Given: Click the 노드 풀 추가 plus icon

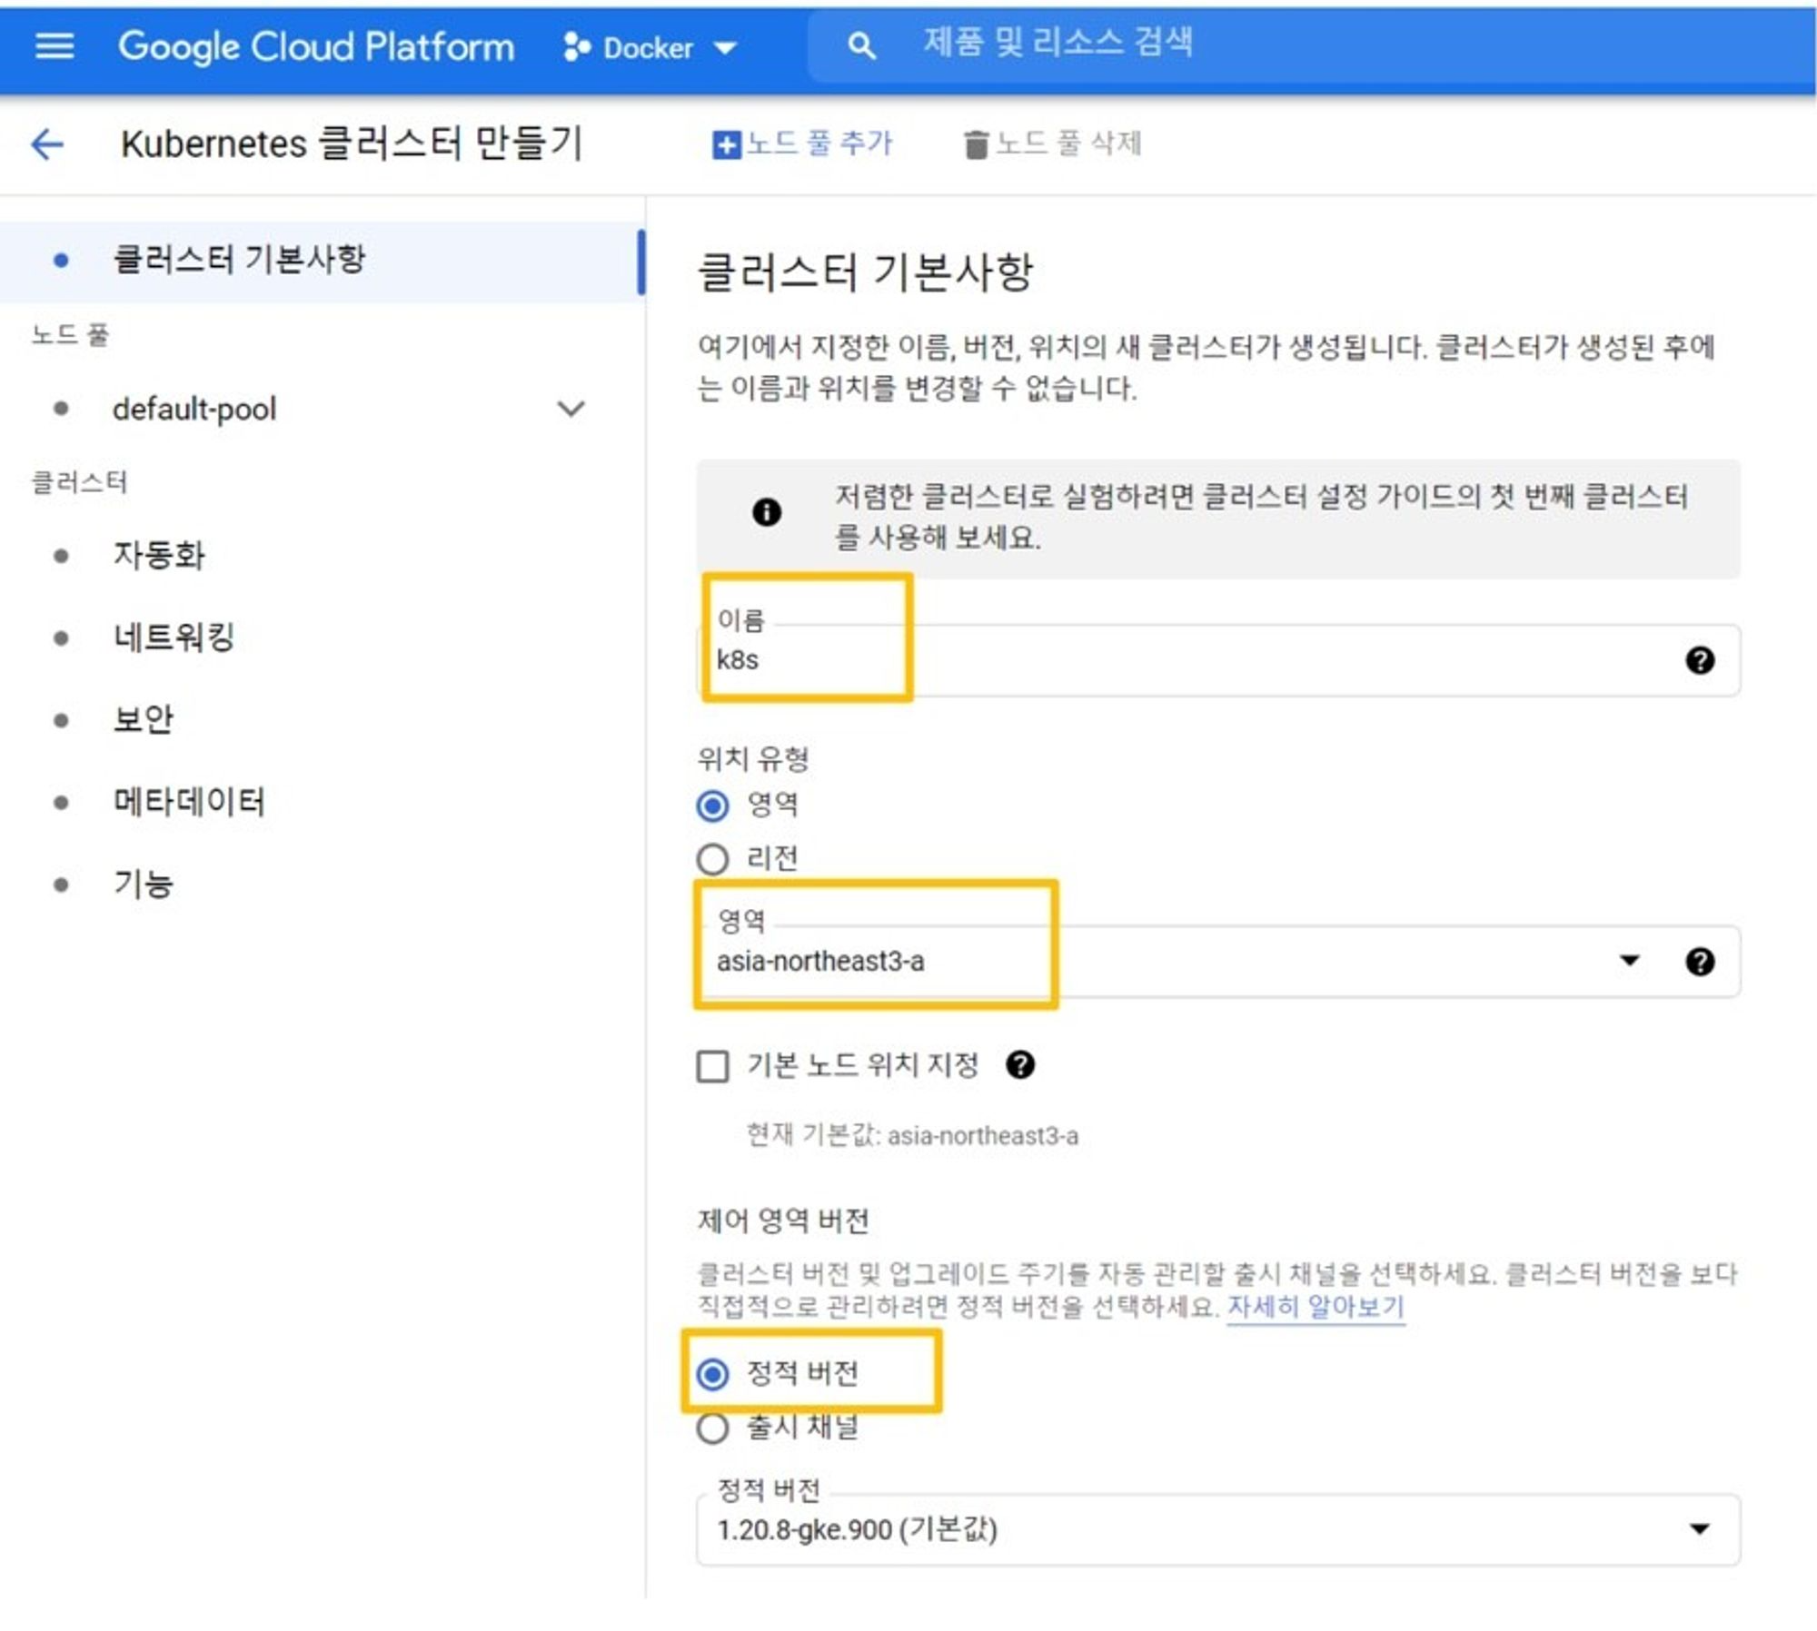Looking at the screenshot, I should pos(726,144).
